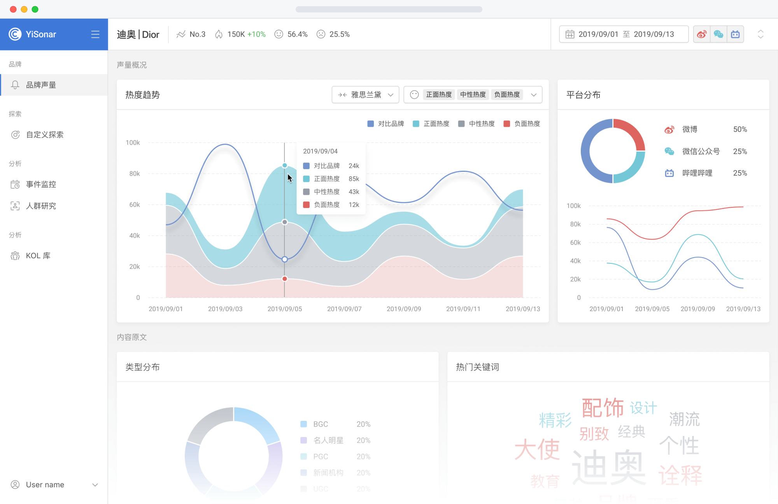
Task: Expand the sentiment heat multi-select dropdown arrow
Action: (x=534, y=94)
